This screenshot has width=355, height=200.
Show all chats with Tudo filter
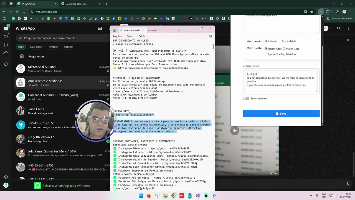coord(21,47)
